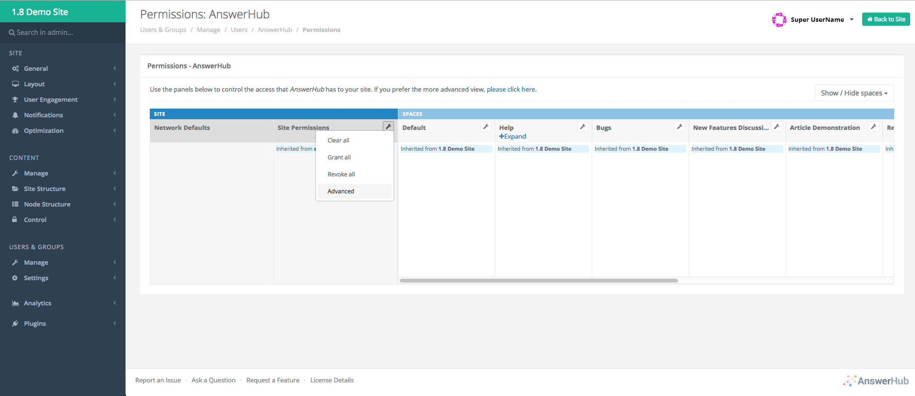Click the Search in admin field
The image size is (915, 396).
(63, 32)
